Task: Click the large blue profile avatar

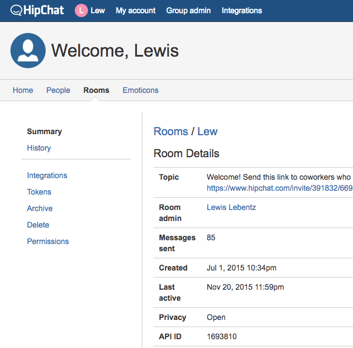Action: 28,51
